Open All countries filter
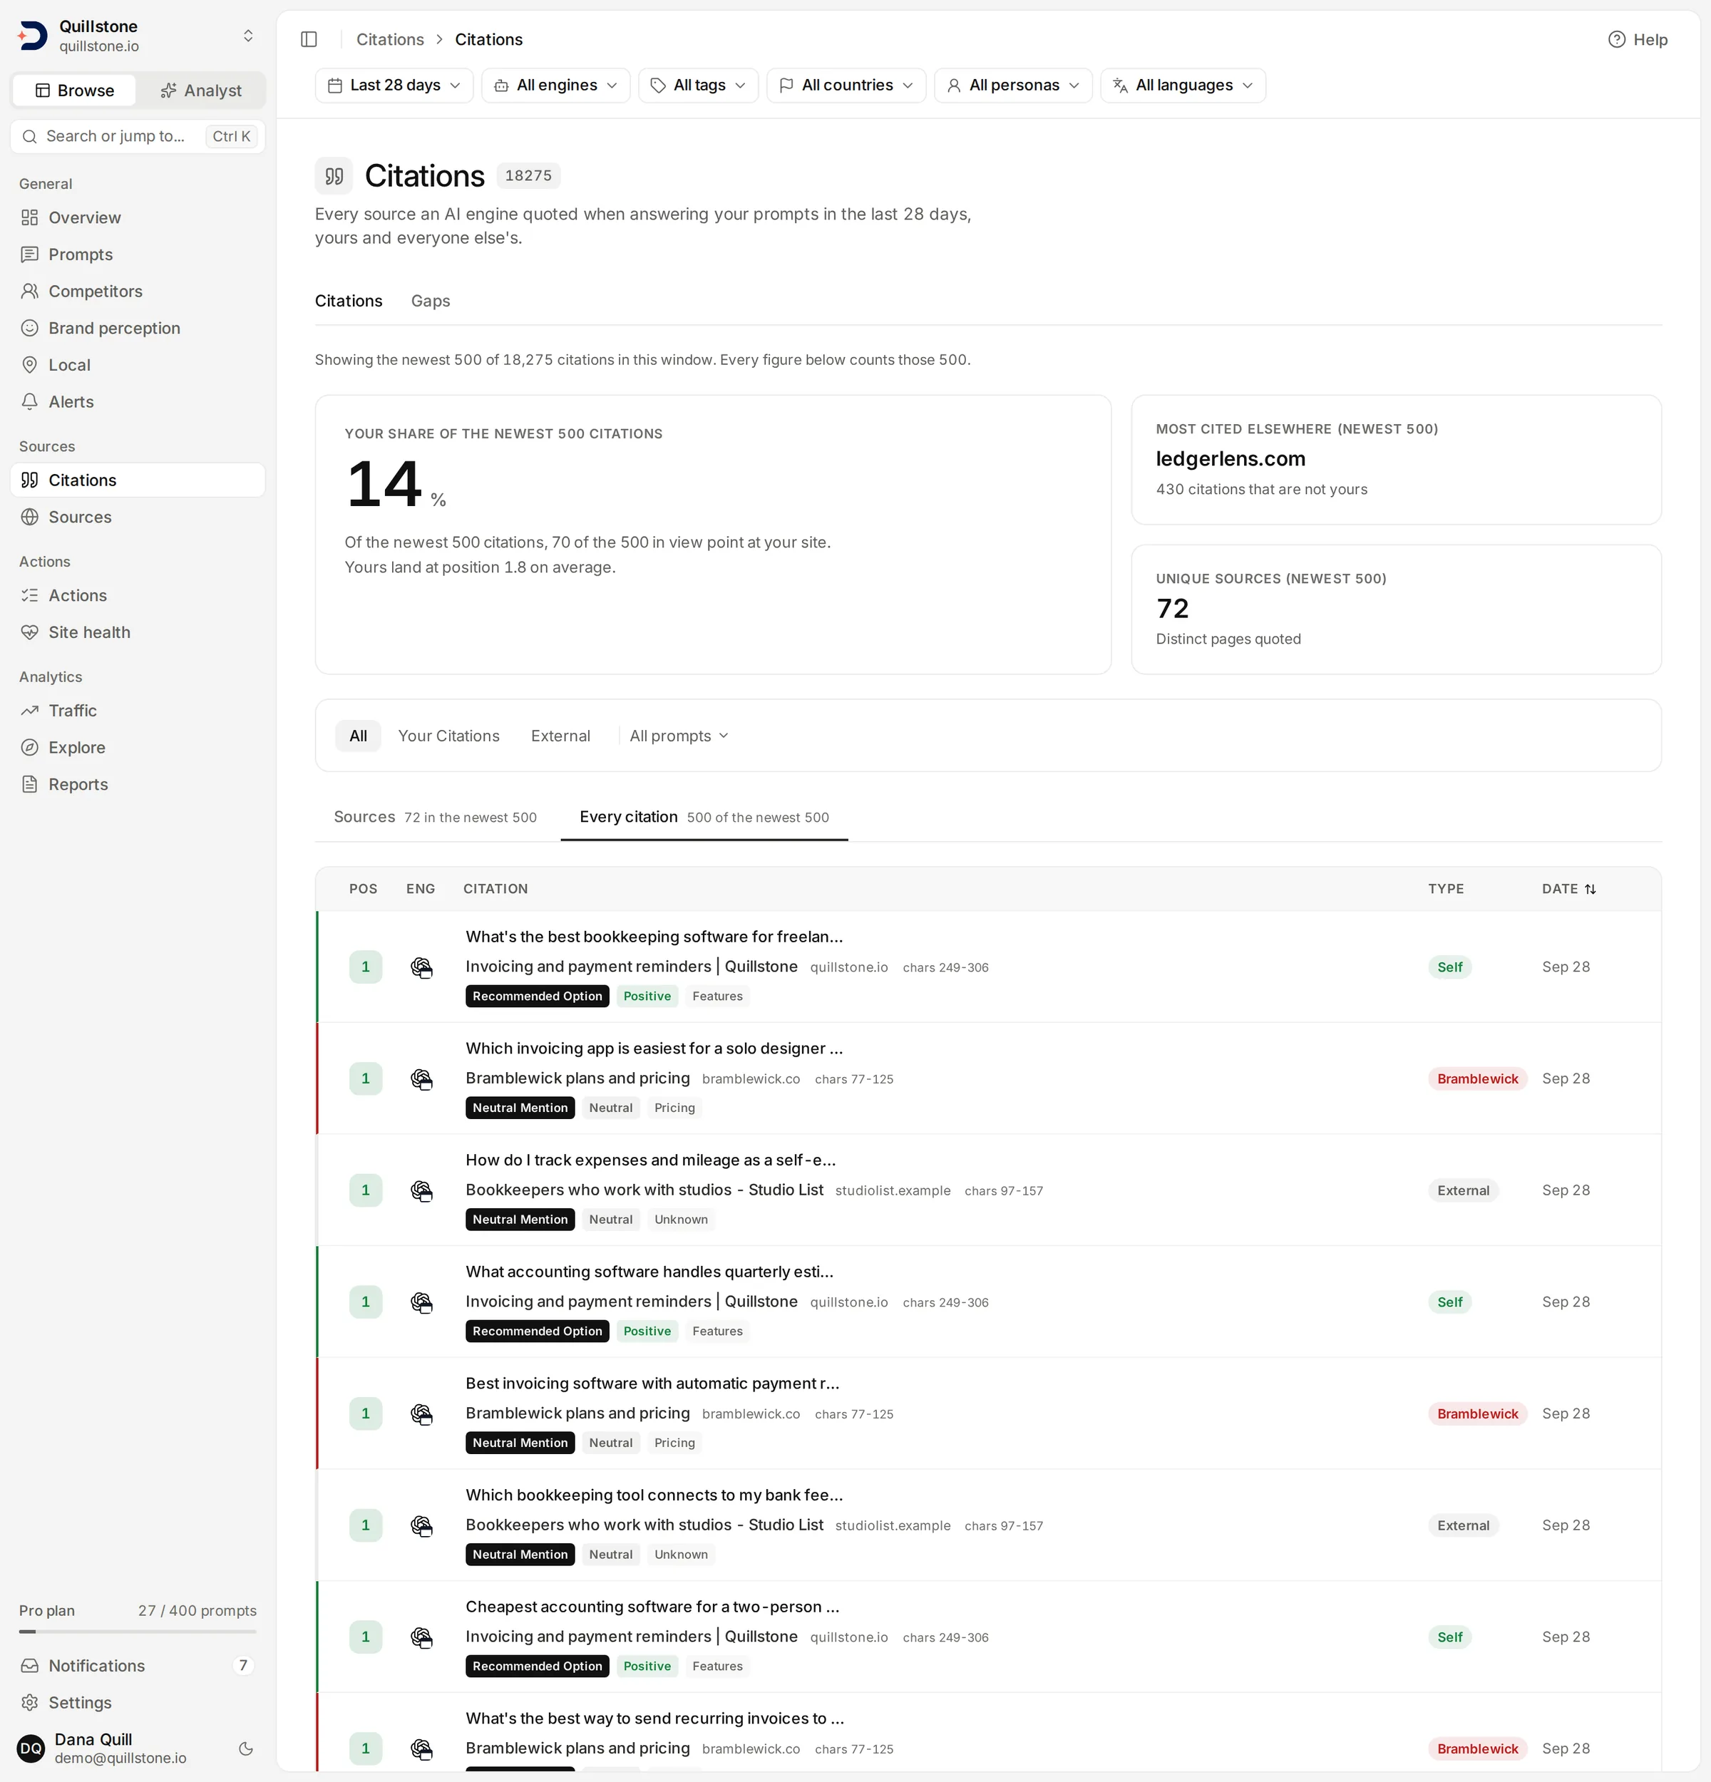Image resolution: width=1711 pixels, height=1782 pixels. click(846, 86)
